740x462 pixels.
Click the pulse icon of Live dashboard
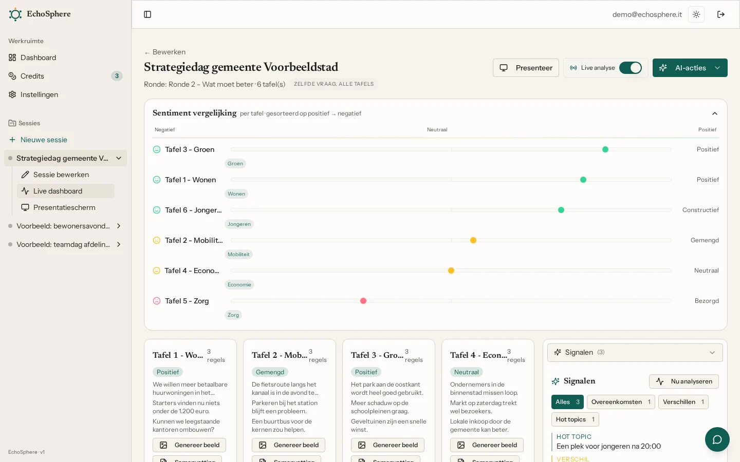tap(25, 191)
